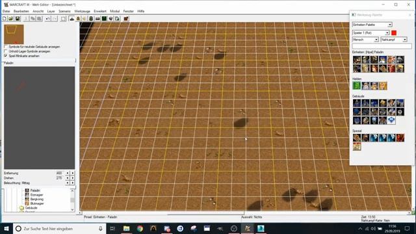Click the Windows Start button
This screenshot has height=234, width=416.
pyautogui.click(x=6, y=228)
